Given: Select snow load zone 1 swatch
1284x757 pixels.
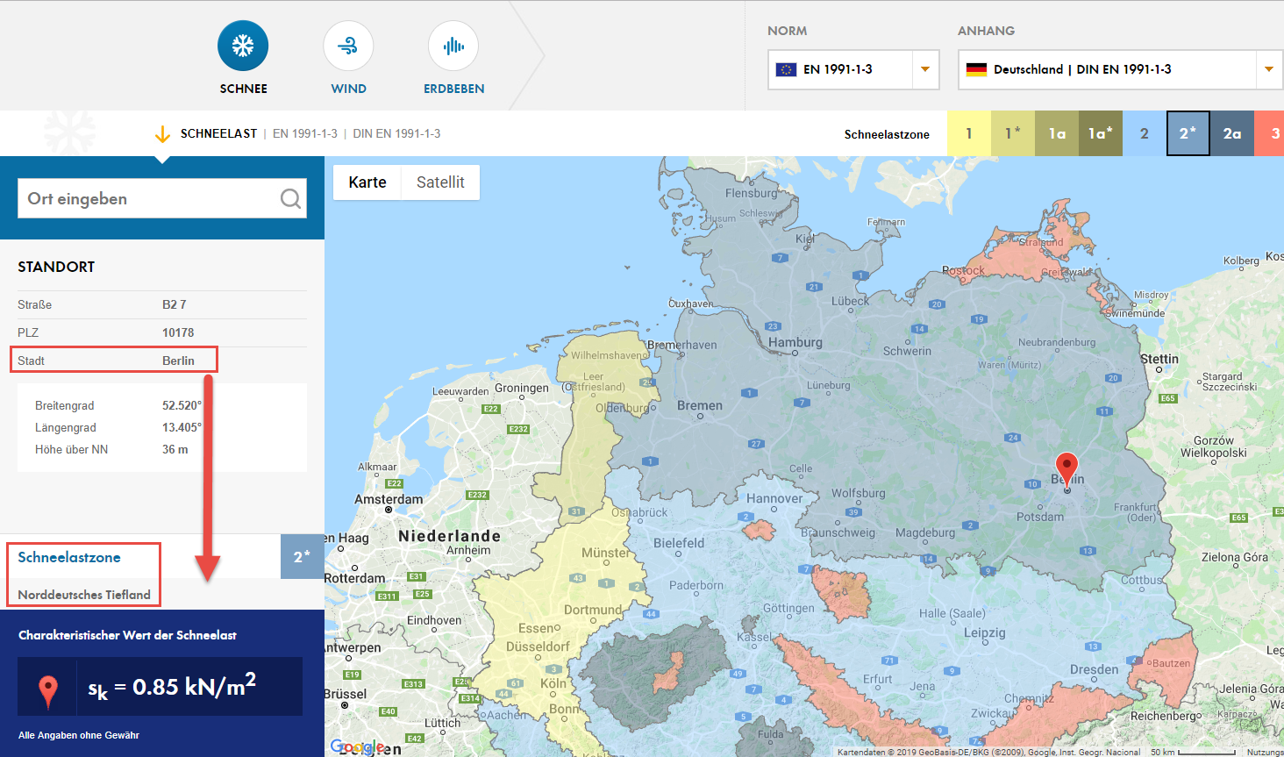Looking at the screenshot, I should [969, 133].
